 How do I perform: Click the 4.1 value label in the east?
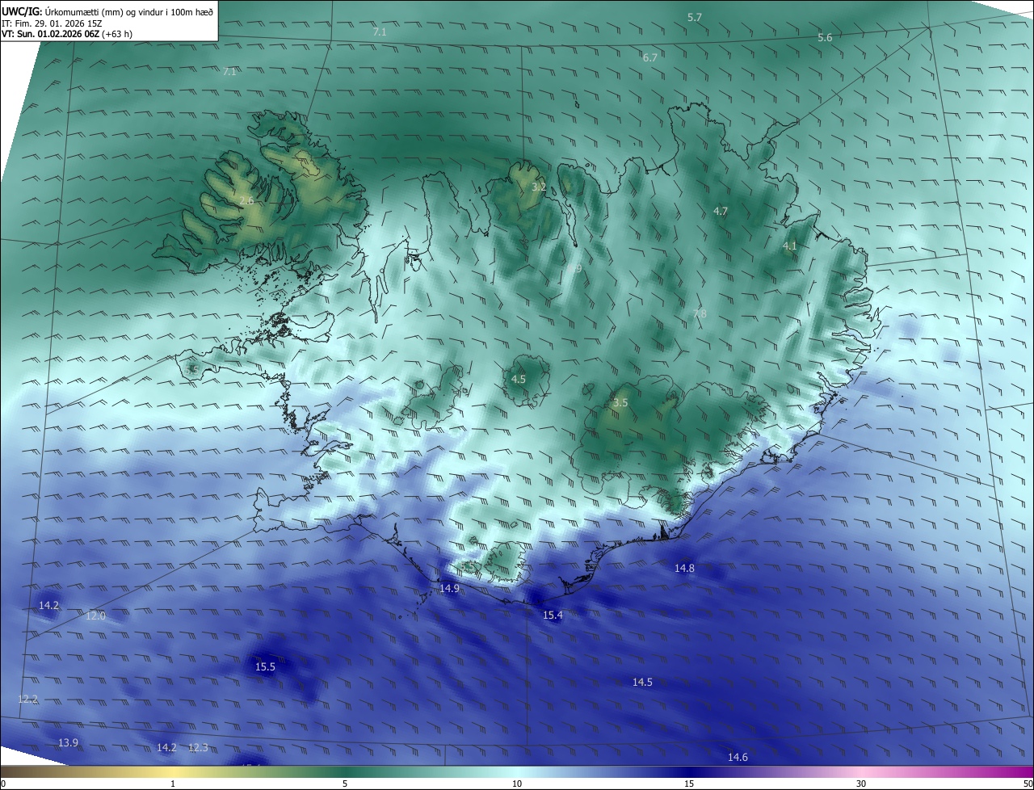coord(790,246)
